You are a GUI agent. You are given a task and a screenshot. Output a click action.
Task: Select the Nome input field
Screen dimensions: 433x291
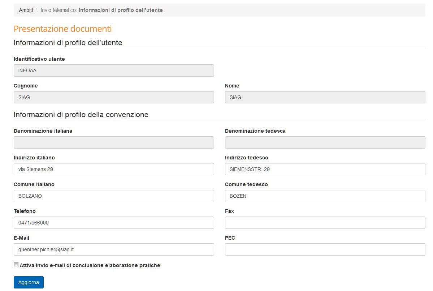tap(325, 97)
